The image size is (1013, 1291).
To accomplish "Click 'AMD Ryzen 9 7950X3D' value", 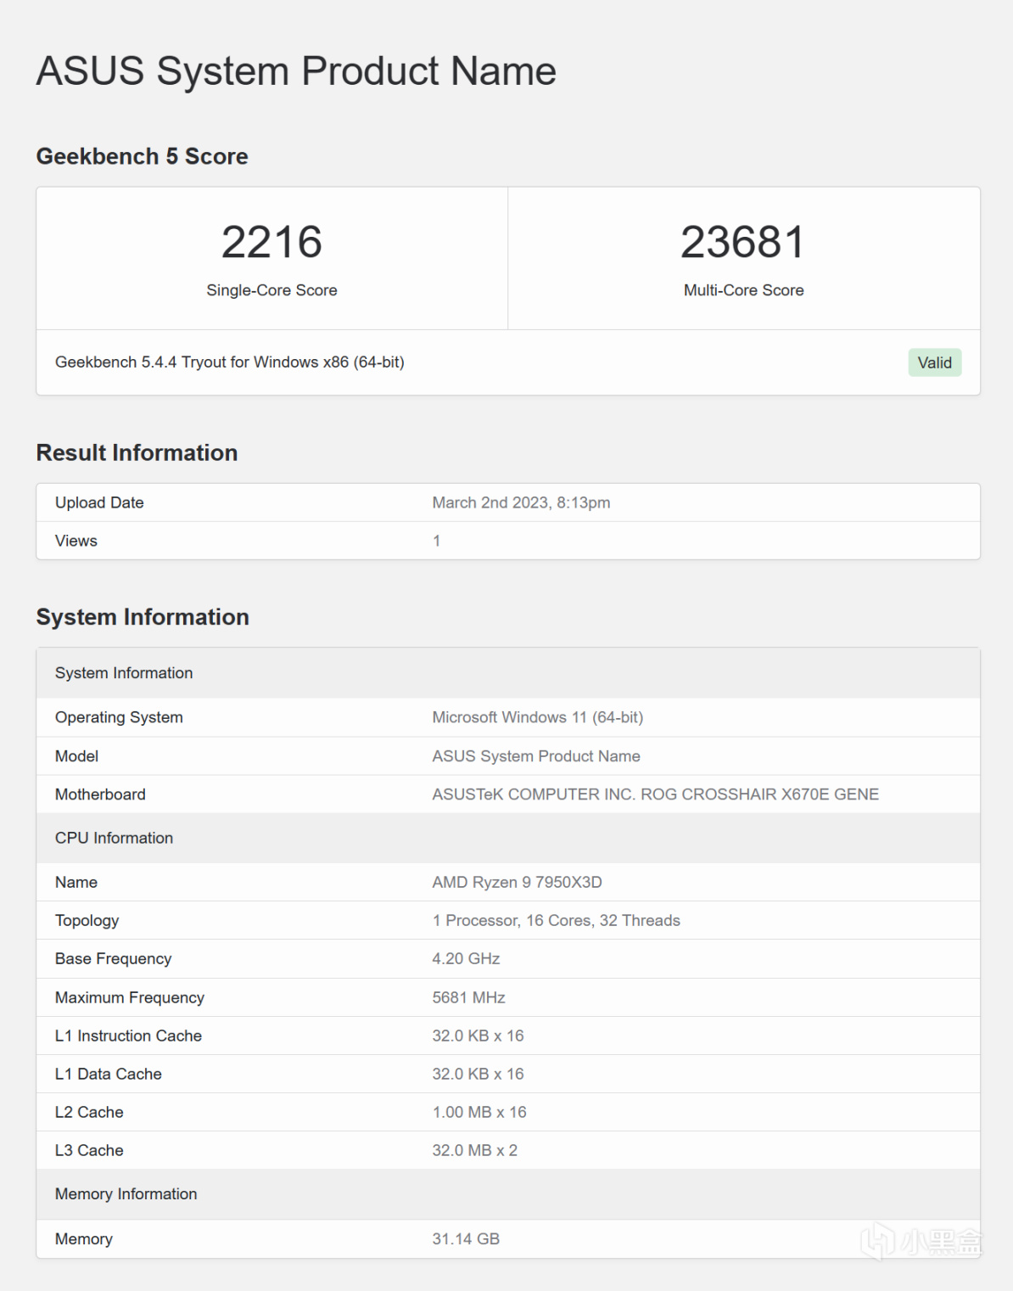I will pyautogui.click(x=518, y=882).
